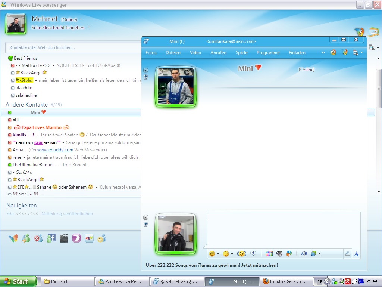Click Anrufen in chat menu bar
Viewport: 382px width, 287px height.
click(218, 52)
